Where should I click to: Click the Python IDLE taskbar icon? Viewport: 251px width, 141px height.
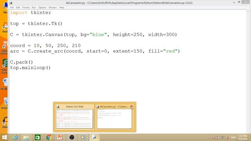click(x=95, y=137)
